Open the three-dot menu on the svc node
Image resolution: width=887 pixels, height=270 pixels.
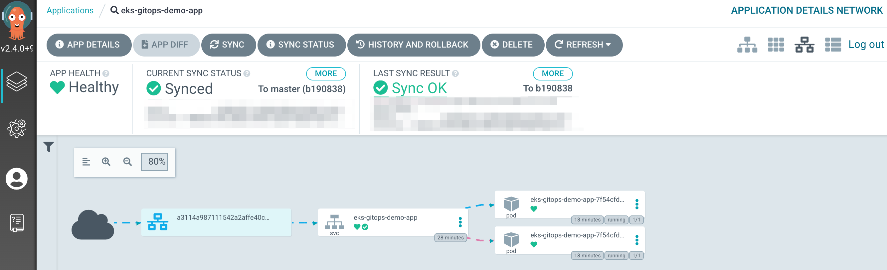coord(460,222)
